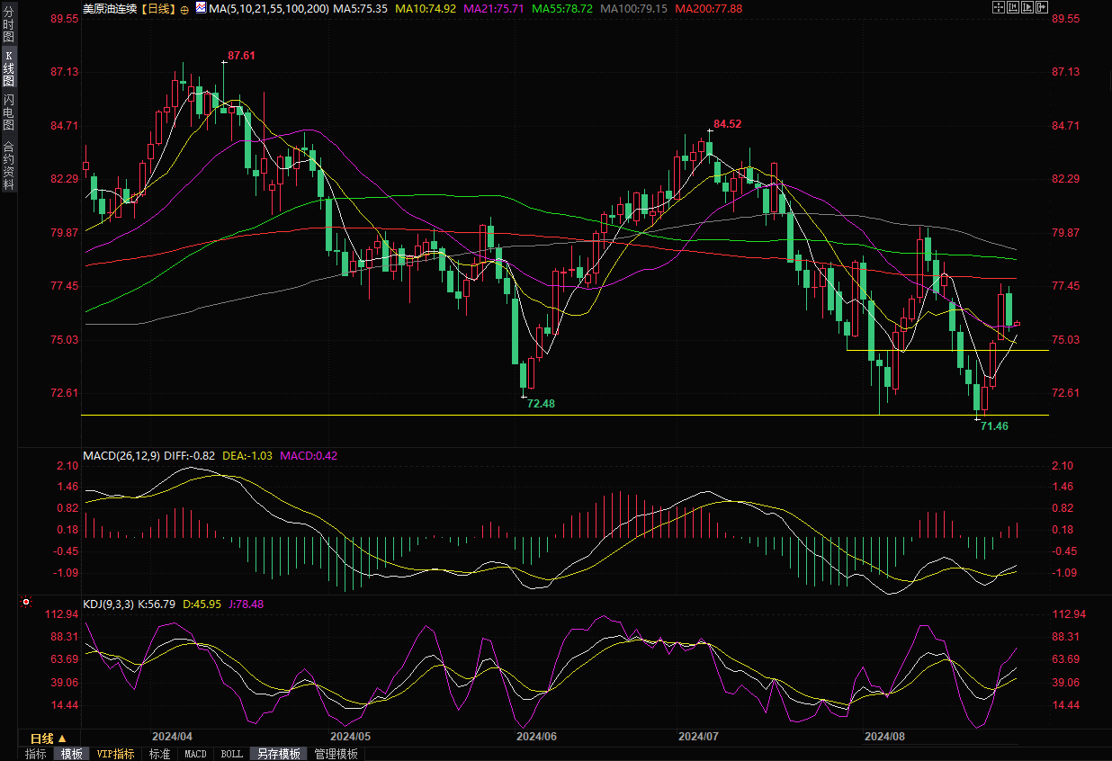Open 管理模板 template manager

336,754
